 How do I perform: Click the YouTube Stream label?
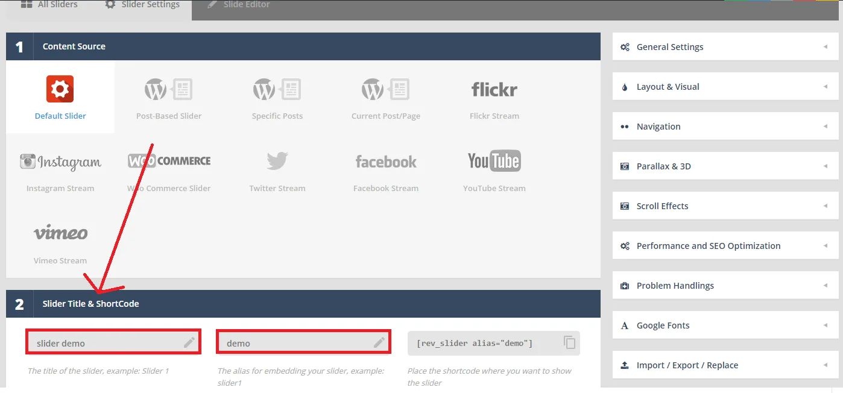494,188
